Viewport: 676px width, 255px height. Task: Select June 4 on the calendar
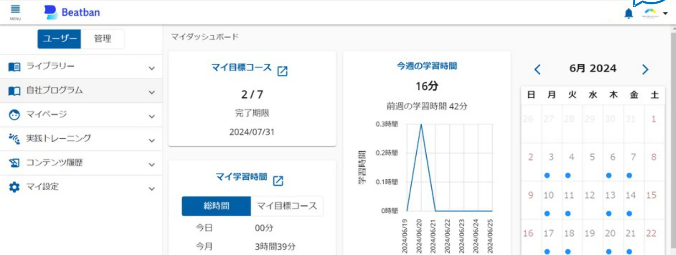pos(571,162)
